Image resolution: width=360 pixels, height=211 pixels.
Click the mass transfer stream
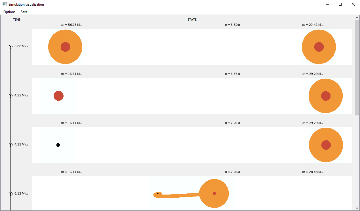179,195
